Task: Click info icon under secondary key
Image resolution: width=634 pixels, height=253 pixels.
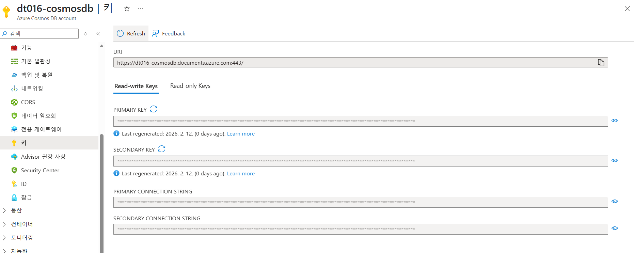Action: point(116,173)
